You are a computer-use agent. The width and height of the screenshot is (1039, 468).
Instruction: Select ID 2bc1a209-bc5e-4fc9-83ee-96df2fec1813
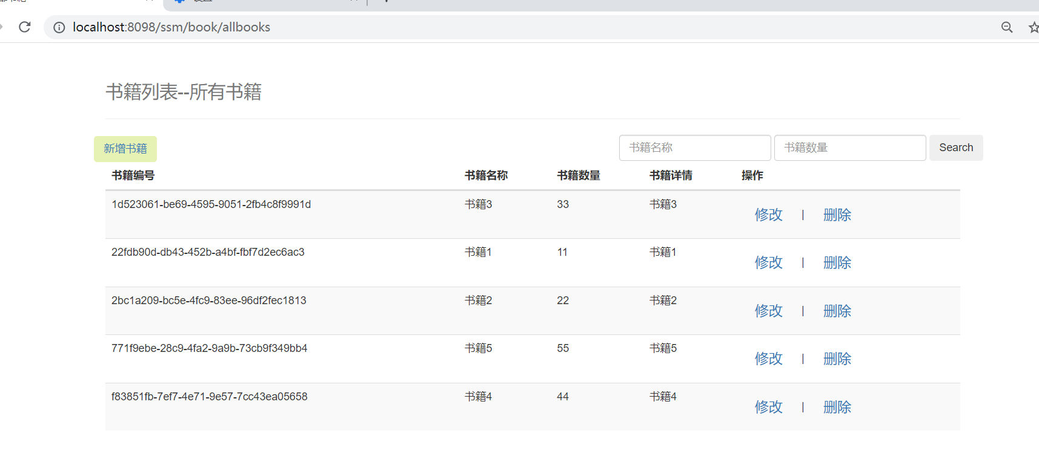(209, 301)
